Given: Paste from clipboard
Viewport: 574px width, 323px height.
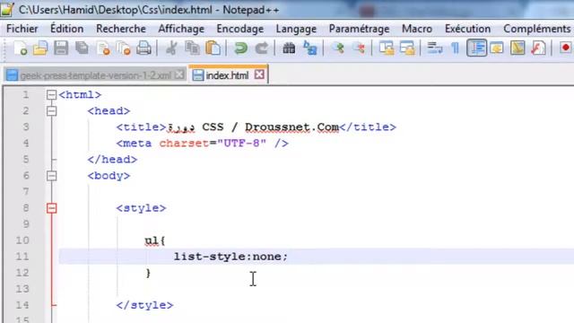Looking at the screenshot, I should pyautogui.click(x=213, y=48).
